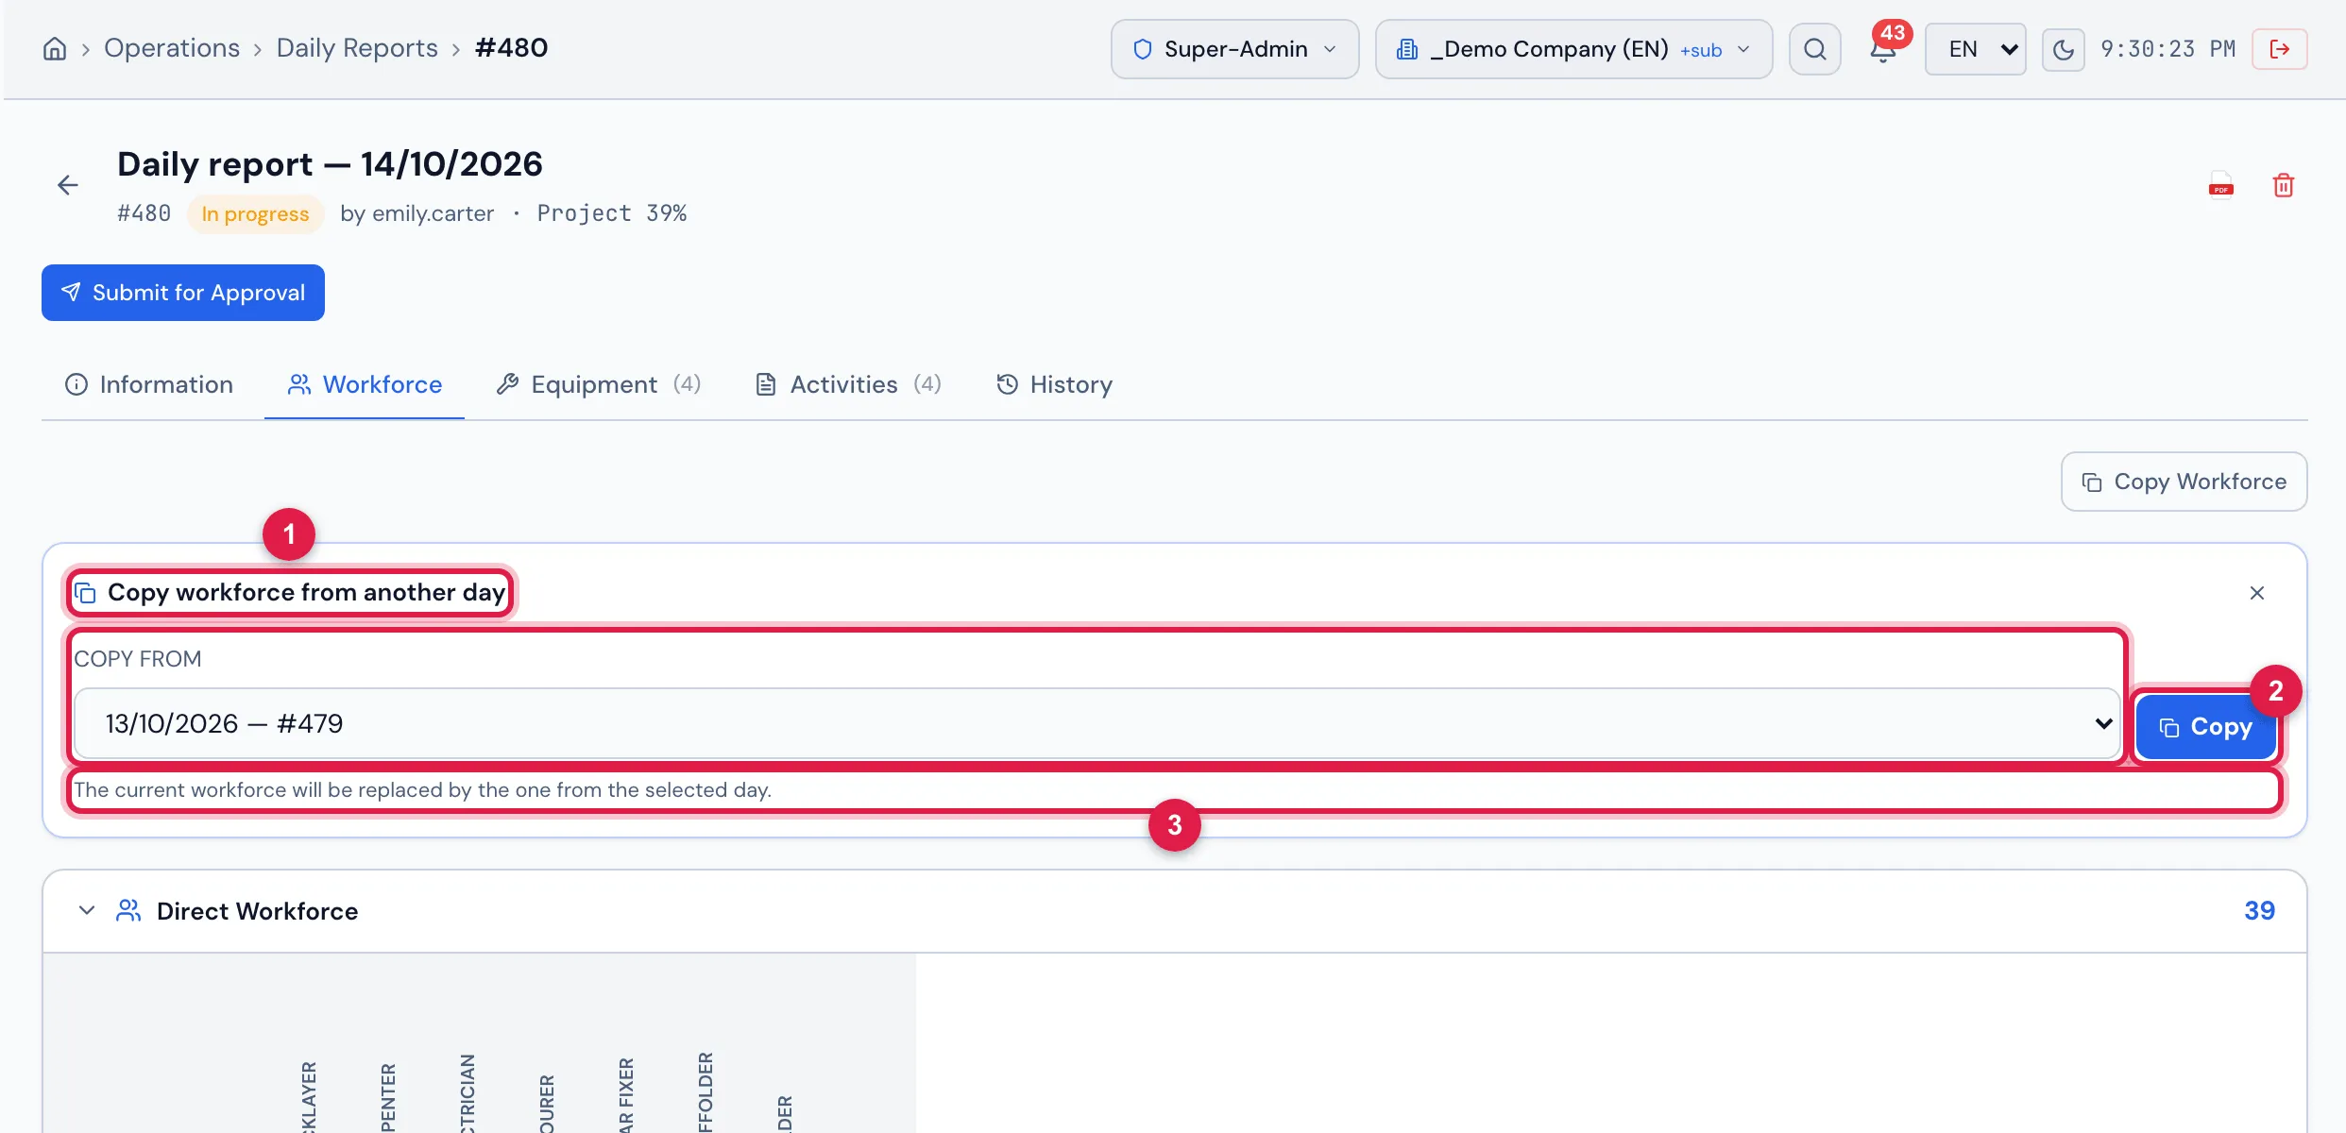Collapse the Direct Workforce section chevron
Viewport: 2346px width, 1133px height.
(87, 910)
